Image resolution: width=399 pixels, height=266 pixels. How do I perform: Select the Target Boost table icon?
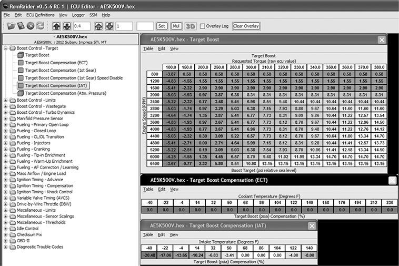pyautogui.click(x=21, y=55)
